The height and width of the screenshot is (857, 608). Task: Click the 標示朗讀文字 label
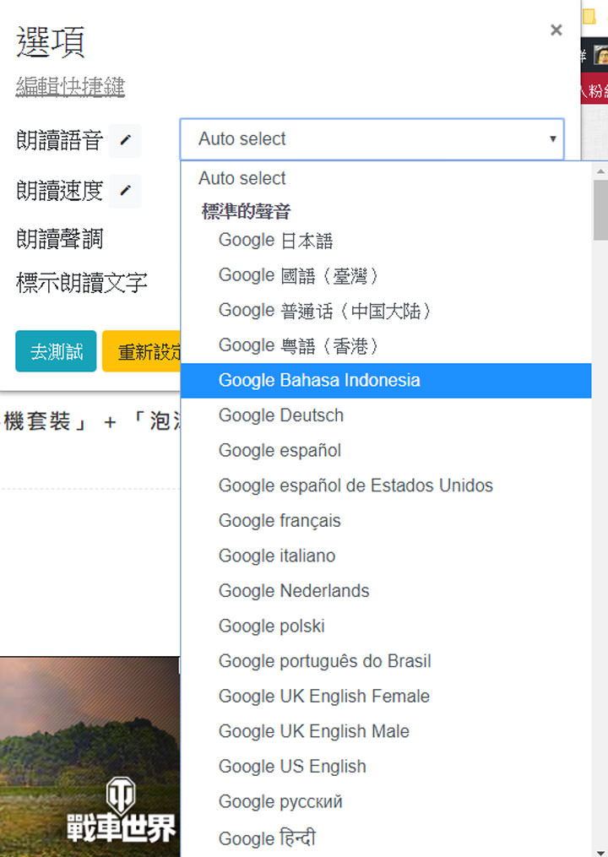pos(81,283)
